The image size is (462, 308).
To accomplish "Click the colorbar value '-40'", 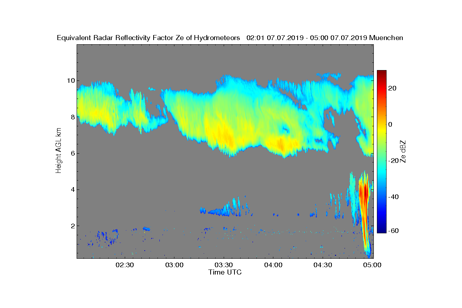I will click(394, 197).
